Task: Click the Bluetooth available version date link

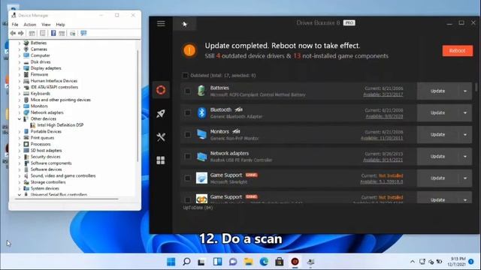Action: [x=384, y=116]
